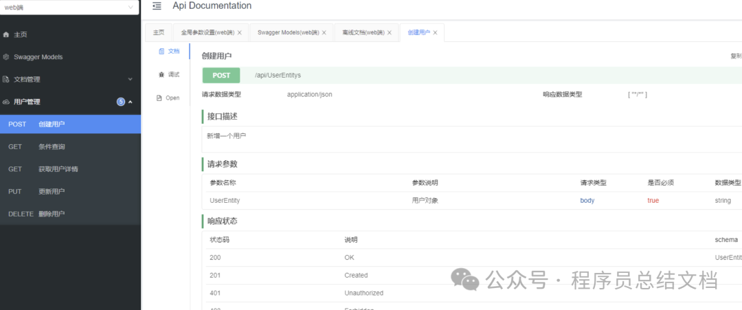Viewport: 742px width, 310px height.
Task: Open GET 条件查询 endpoint
Action: click(x=70, y=146)
